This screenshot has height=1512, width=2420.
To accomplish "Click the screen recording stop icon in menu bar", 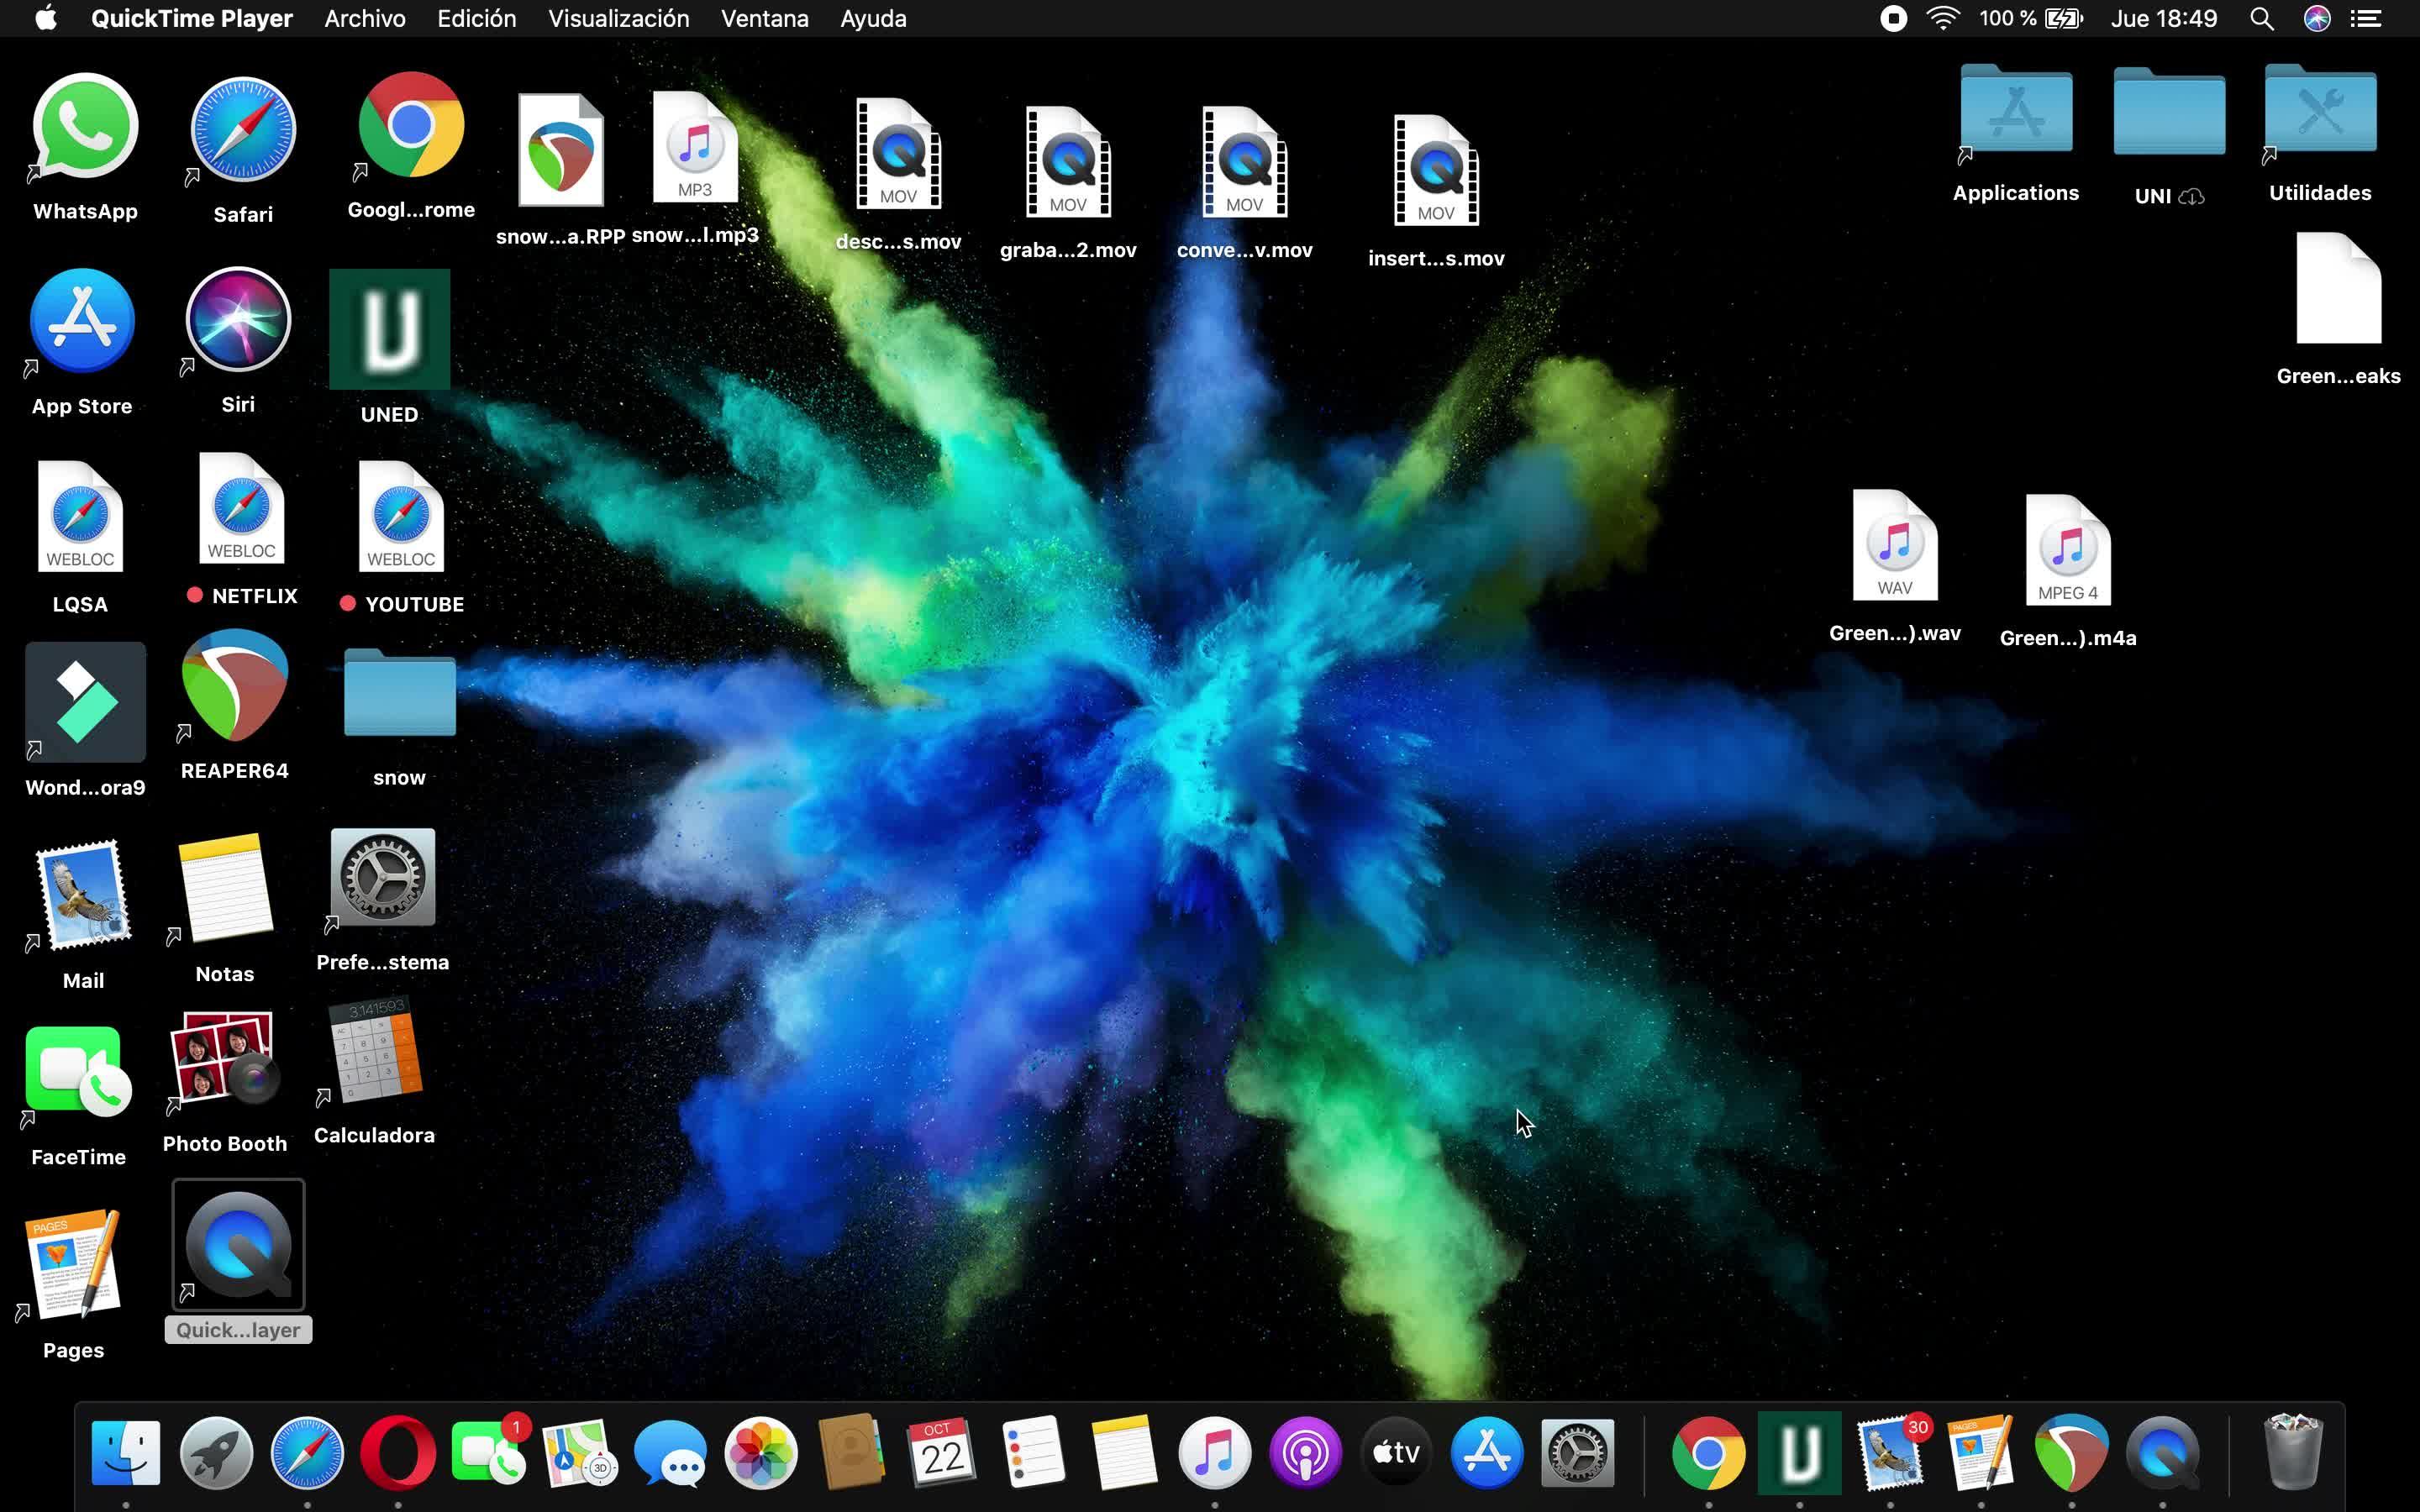I will coord(1893,19).
